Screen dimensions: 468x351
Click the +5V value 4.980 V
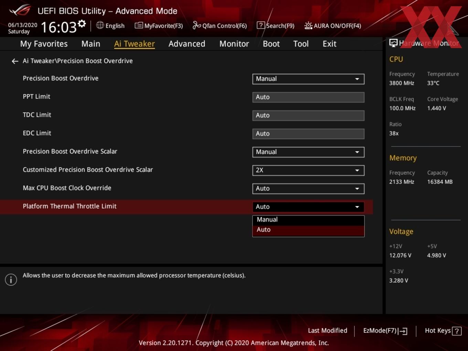pos(437,255)
